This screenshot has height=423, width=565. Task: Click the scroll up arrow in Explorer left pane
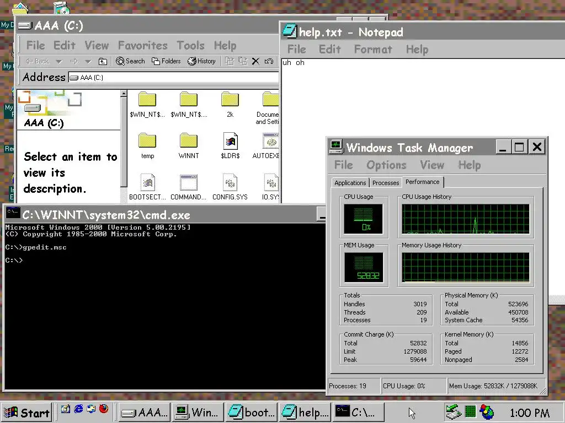pyautogui.click(x=124, y=94)
